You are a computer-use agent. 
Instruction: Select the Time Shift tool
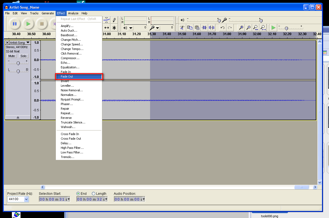[107, 28]
